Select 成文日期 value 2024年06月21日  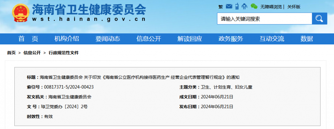click(x=217, y=97)
